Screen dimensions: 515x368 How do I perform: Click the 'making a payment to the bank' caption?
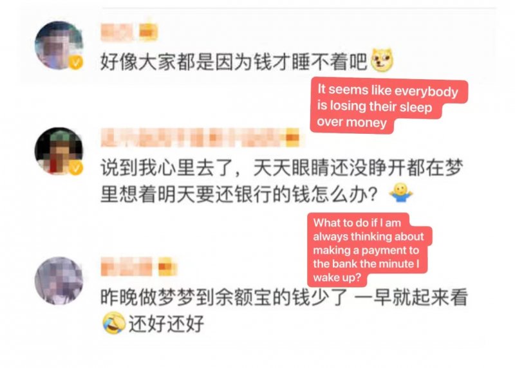click(x=370, y=250)
